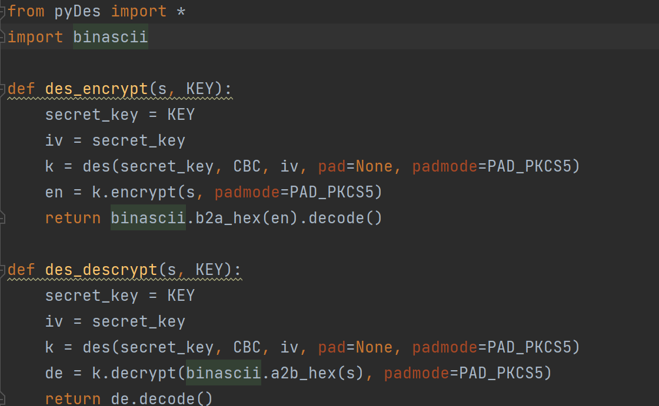Click the des_encrypt function name

tap(96, 89)
